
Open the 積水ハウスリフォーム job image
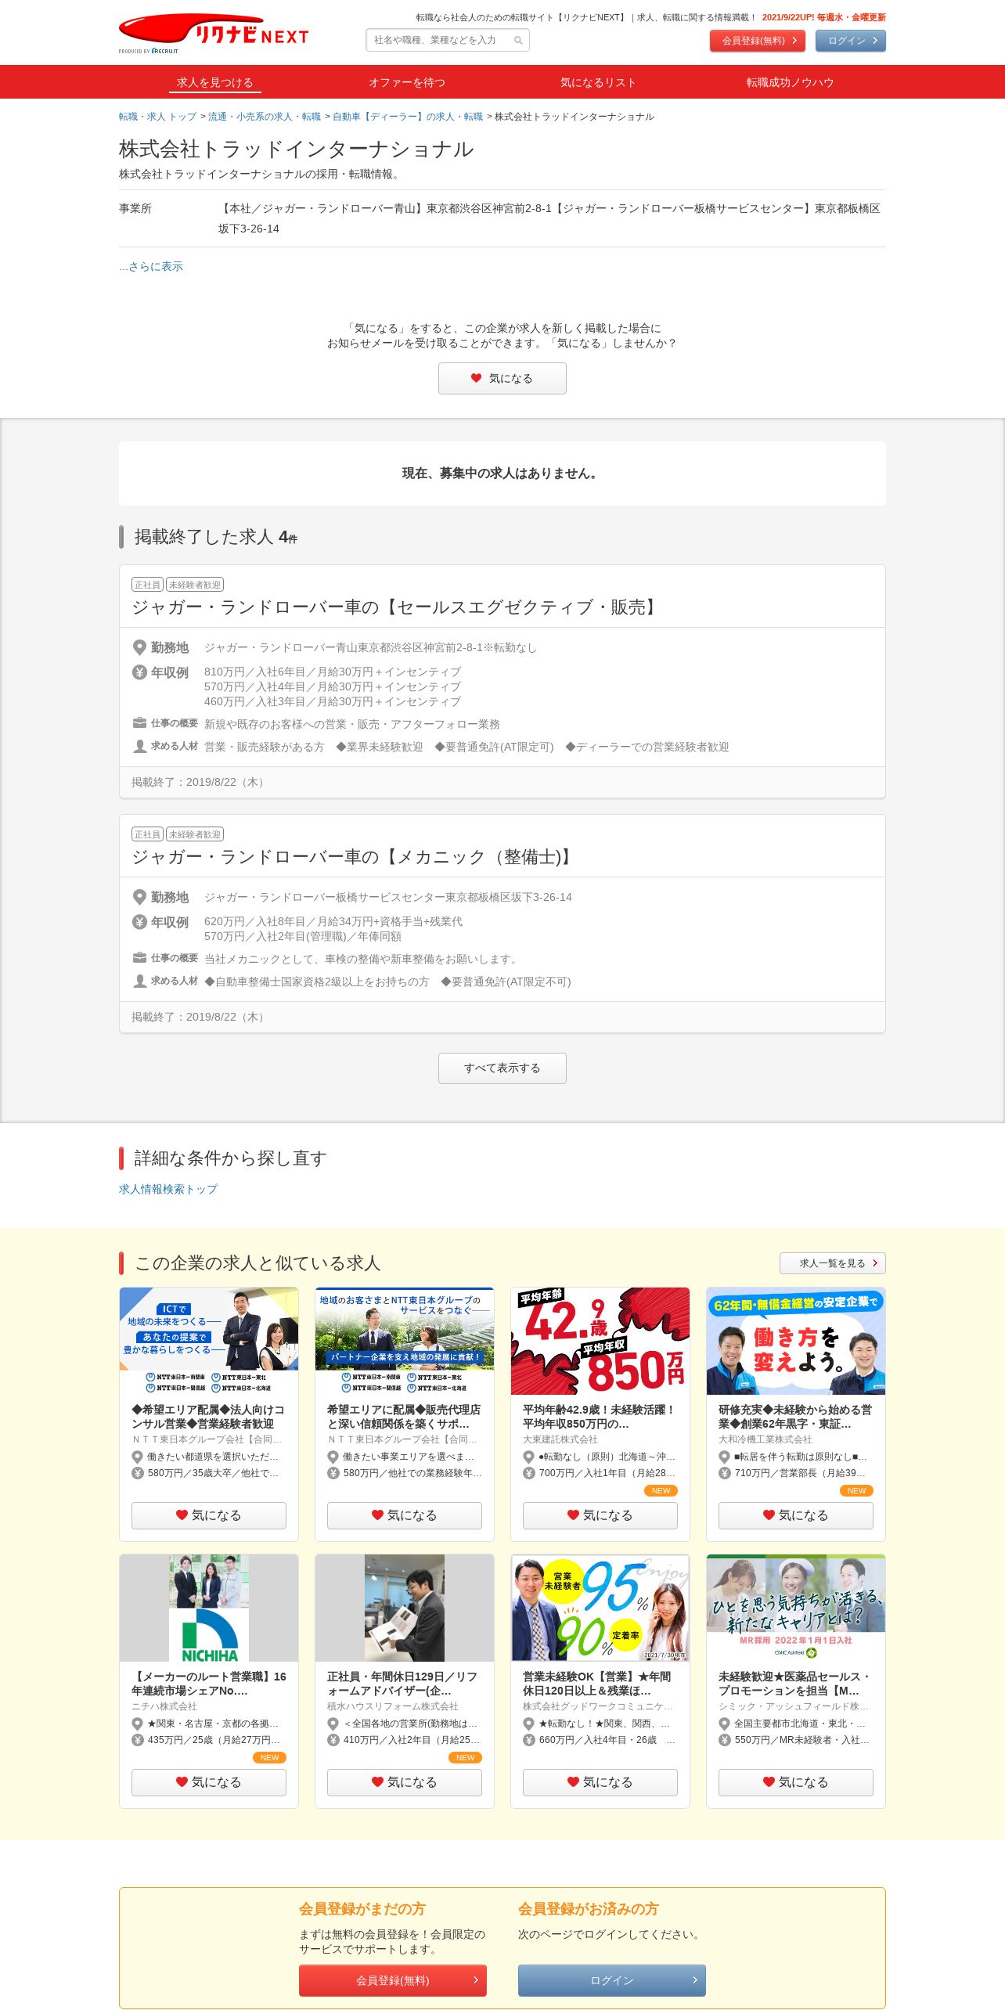(x=405, y=1608)
